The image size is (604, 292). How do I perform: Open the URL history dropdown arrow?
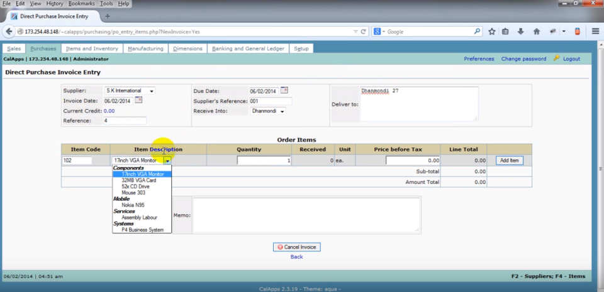pyautogui.click(x=355, y=32)
